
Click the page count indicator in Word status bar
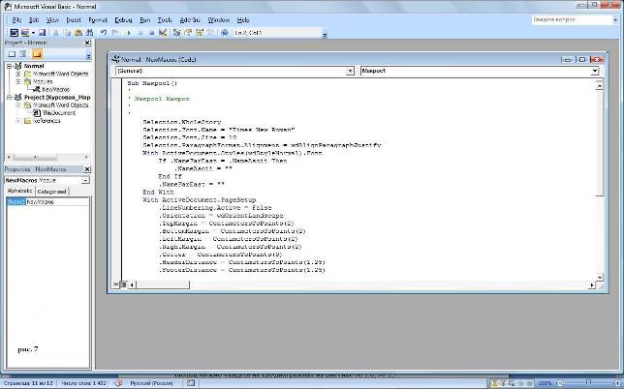(x=28, y=383)
